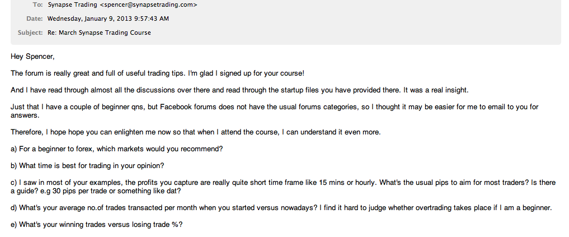This screenshot has height=237, width=569.
Task: Click the subject "Re: March Synapse Trading Course"
Action: coord(99,32)
